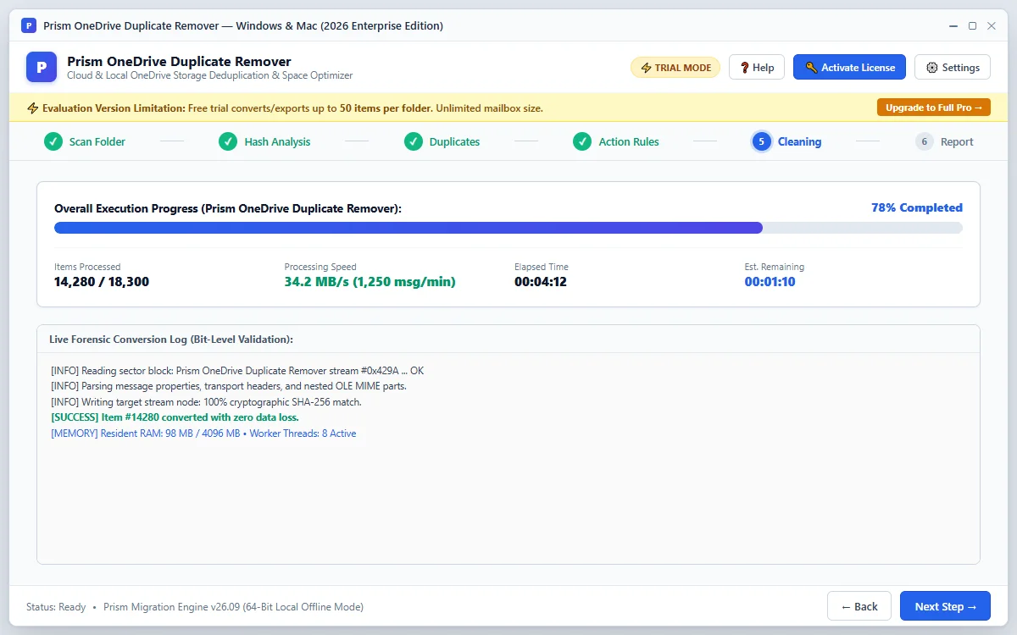Click the Prism OneDrive Duplicate Remover header title
Image resolution: width=1017 pixels, height=635 pixels.
pos(179,61)
